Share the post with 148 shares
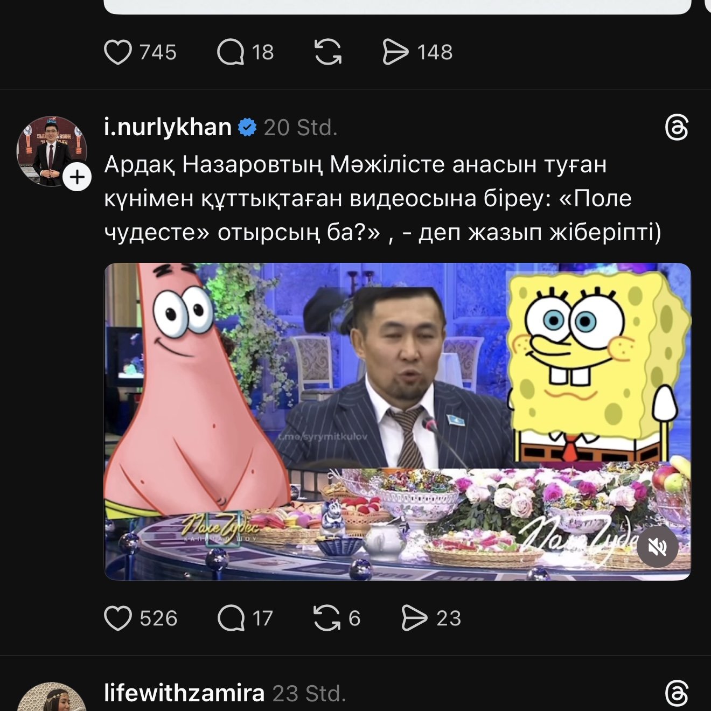 coord(395,52)
